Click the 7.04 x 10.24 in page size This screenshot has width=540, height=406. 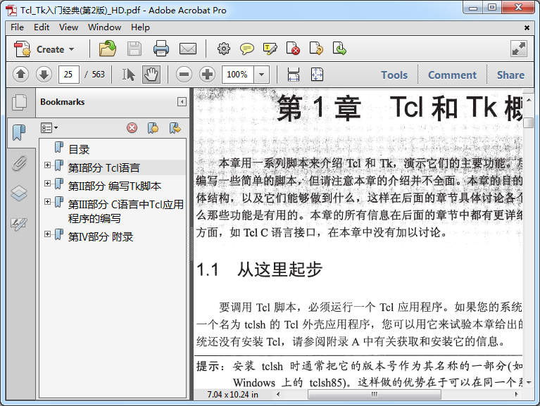[233, 395]
